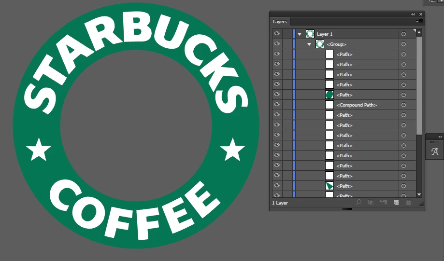
Task: Hide the <Compound Path> item
Action: [x=277, y=105]
